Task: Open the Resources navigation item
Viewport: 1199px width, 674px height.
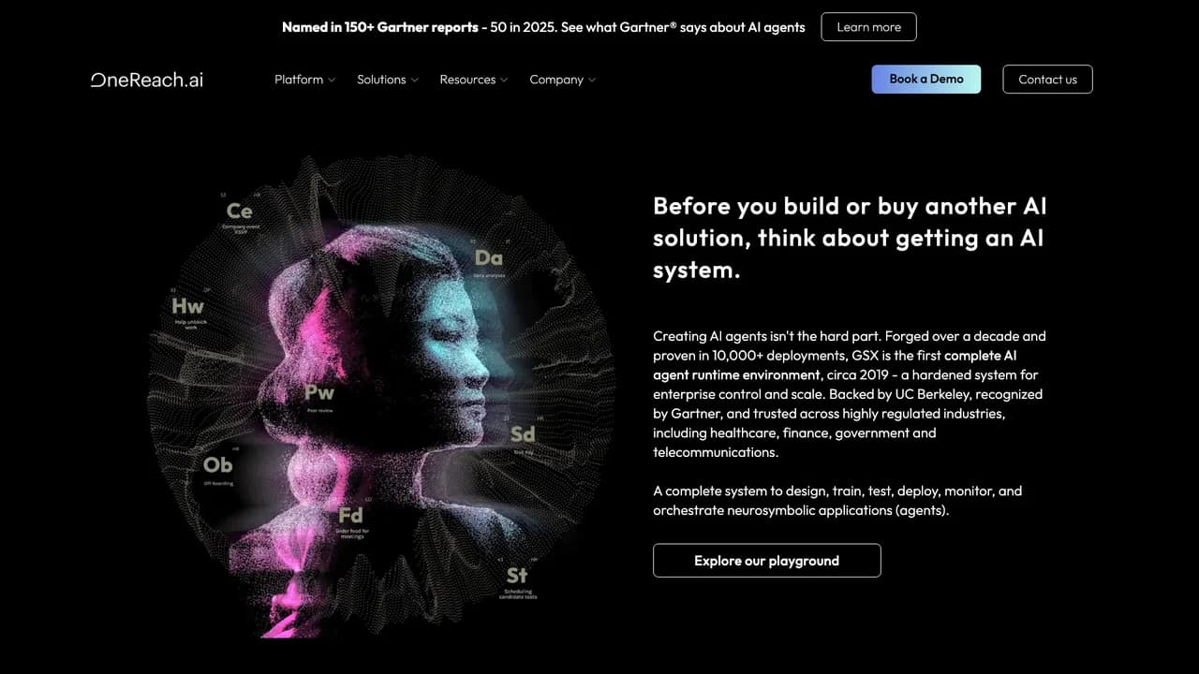Action: 474,80
